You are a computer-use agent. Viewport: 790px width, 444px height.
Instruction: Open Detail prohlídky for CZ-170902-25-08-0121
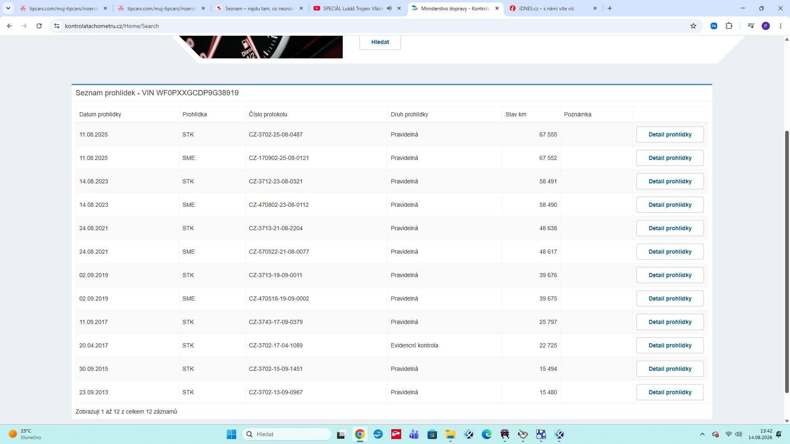coord(670,158)
